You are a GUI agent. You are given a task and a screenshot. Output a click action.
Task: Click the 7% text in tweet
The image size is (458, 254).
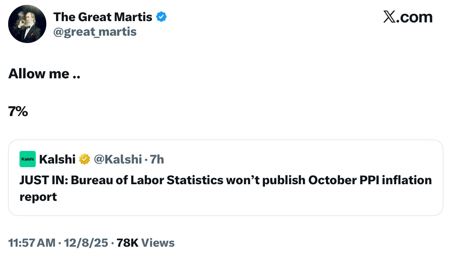(18, 111)
